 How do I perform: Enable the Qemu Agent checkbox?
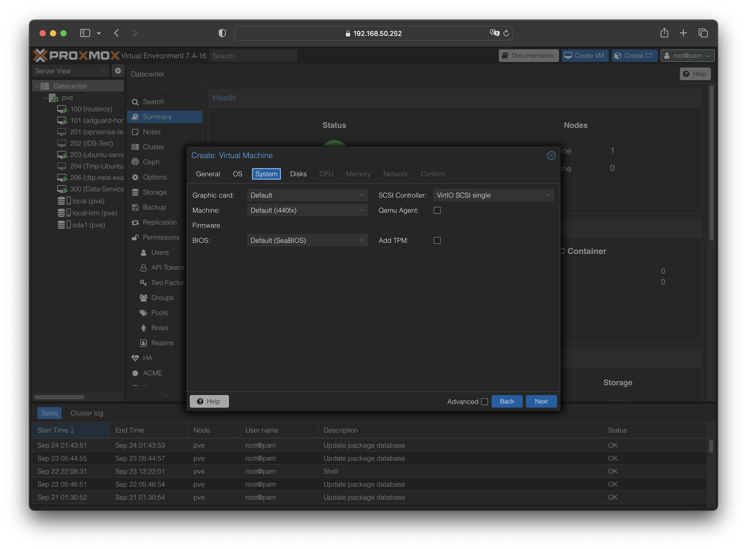tap(437, 210)
